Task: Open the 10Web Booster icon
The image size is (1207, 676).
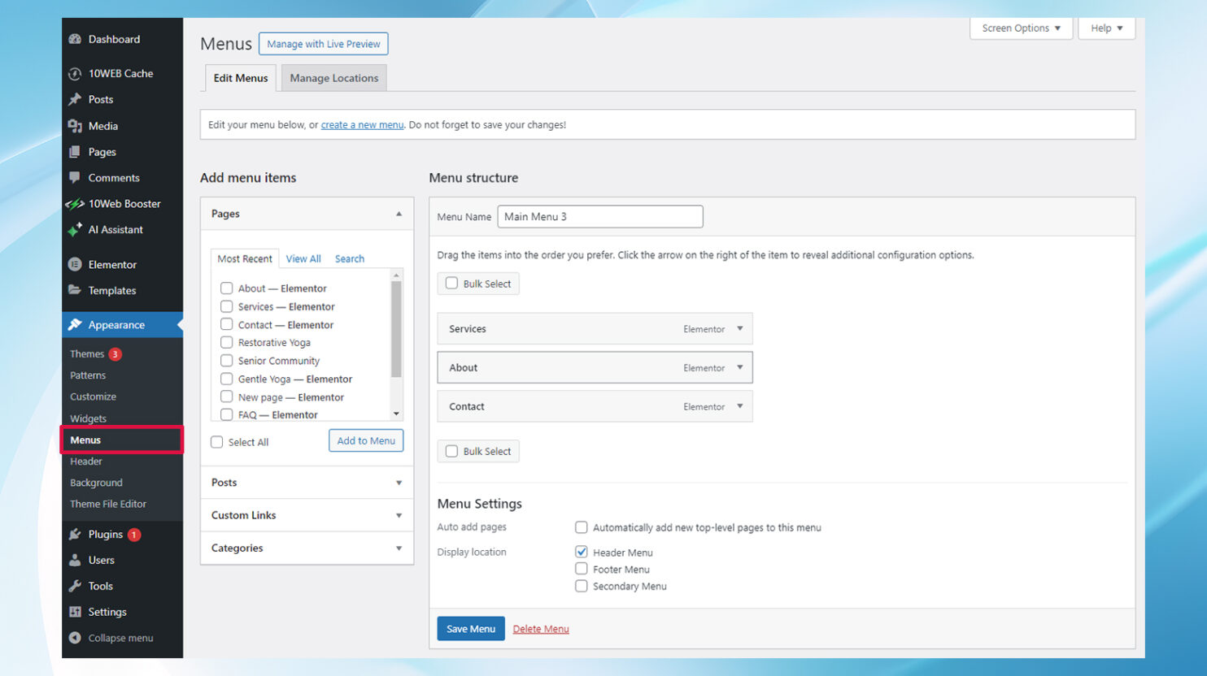Action: tap(76, 204)
